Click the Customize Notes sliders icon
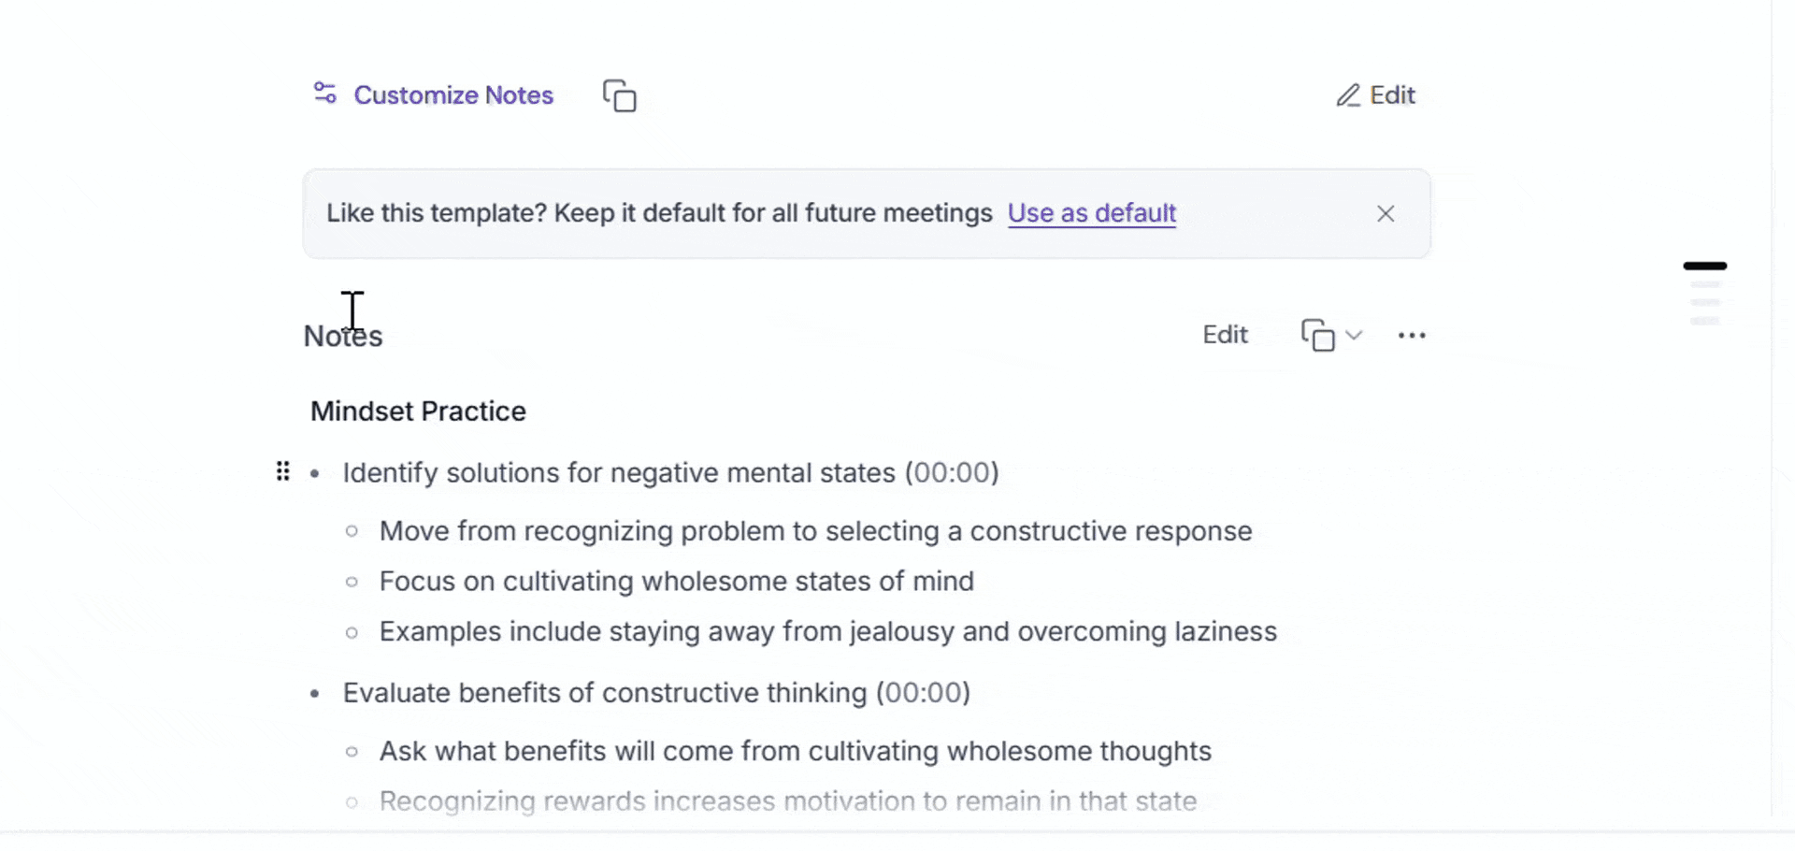This screenshot has width=1795, height=851. 324,94
